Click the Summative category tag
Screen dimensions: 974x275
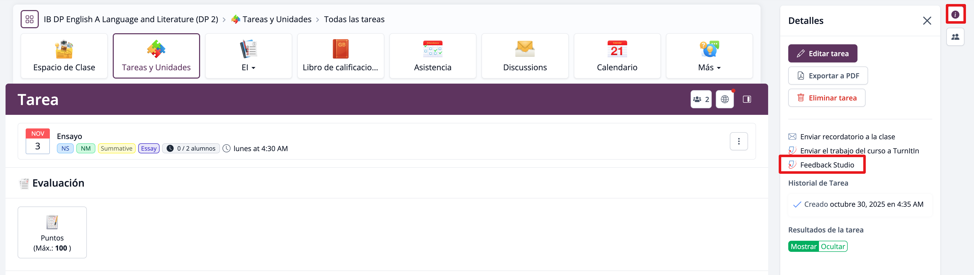click(116, 149)
